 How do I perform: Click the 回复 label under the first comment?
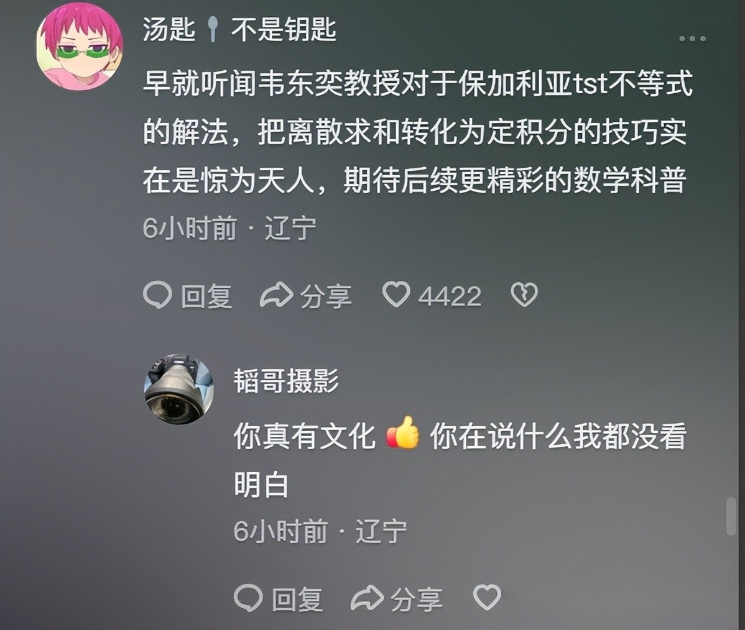206,296
